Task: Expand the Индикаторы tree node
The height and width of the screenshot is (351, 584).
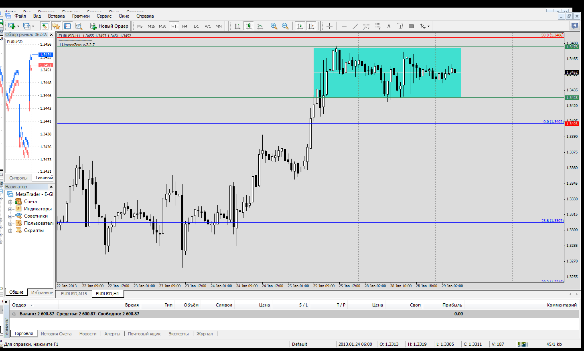Action: (10, 209)
